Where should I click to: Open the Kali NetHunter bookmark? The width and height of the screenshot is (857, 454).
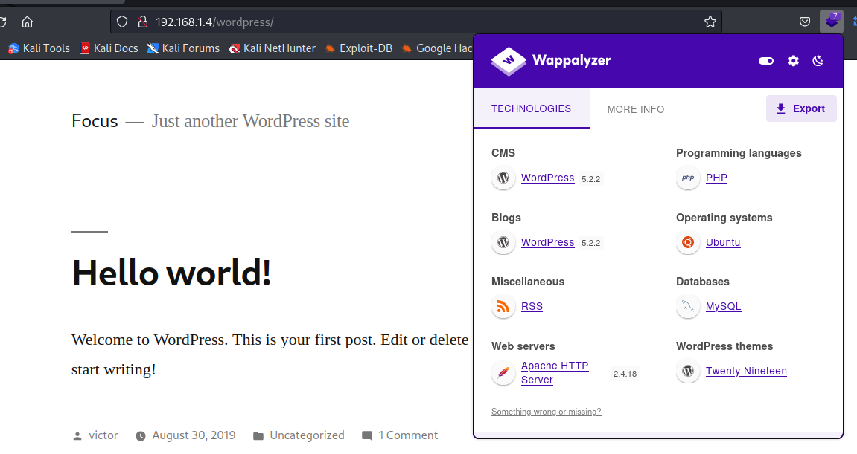[x=273, y=48]
